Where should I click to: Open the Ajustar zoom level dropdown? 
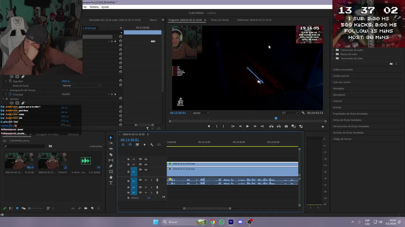201,113
